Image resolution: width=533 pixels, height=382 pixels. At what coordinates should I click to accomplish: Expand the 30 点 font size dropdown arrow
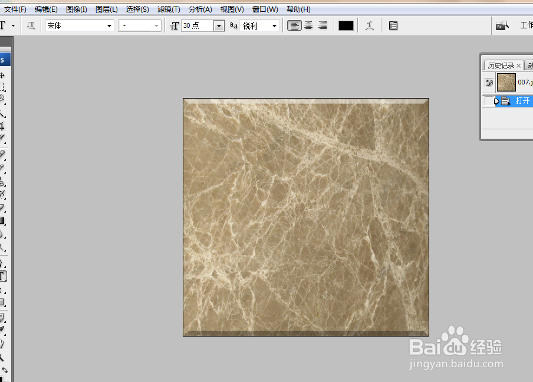[x=219, y=26]
